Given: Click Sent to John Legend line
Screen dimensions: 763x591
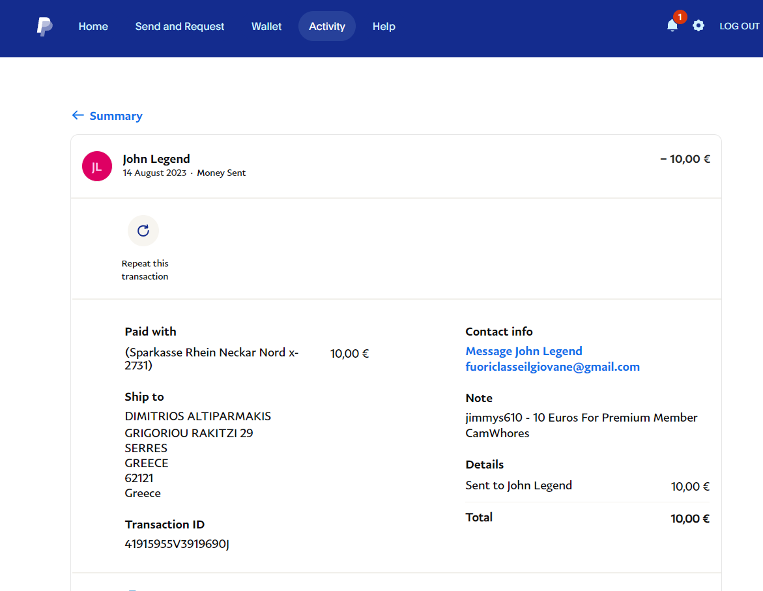Looking at the screenshot, I should click(519, 485).
